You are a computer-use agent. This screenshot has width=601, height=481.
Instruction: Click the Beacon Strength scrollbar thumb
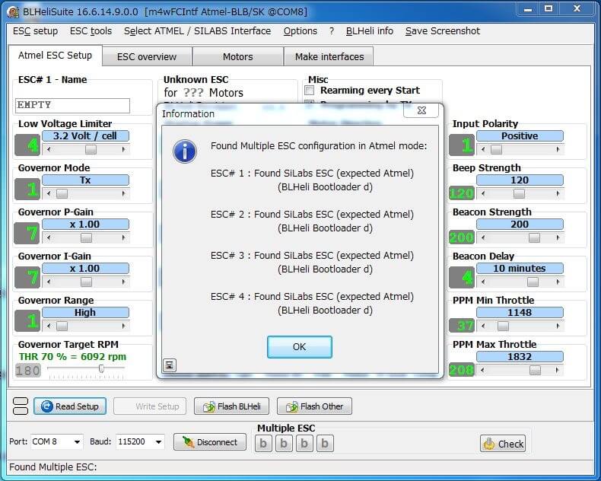[x=534, y=237]
